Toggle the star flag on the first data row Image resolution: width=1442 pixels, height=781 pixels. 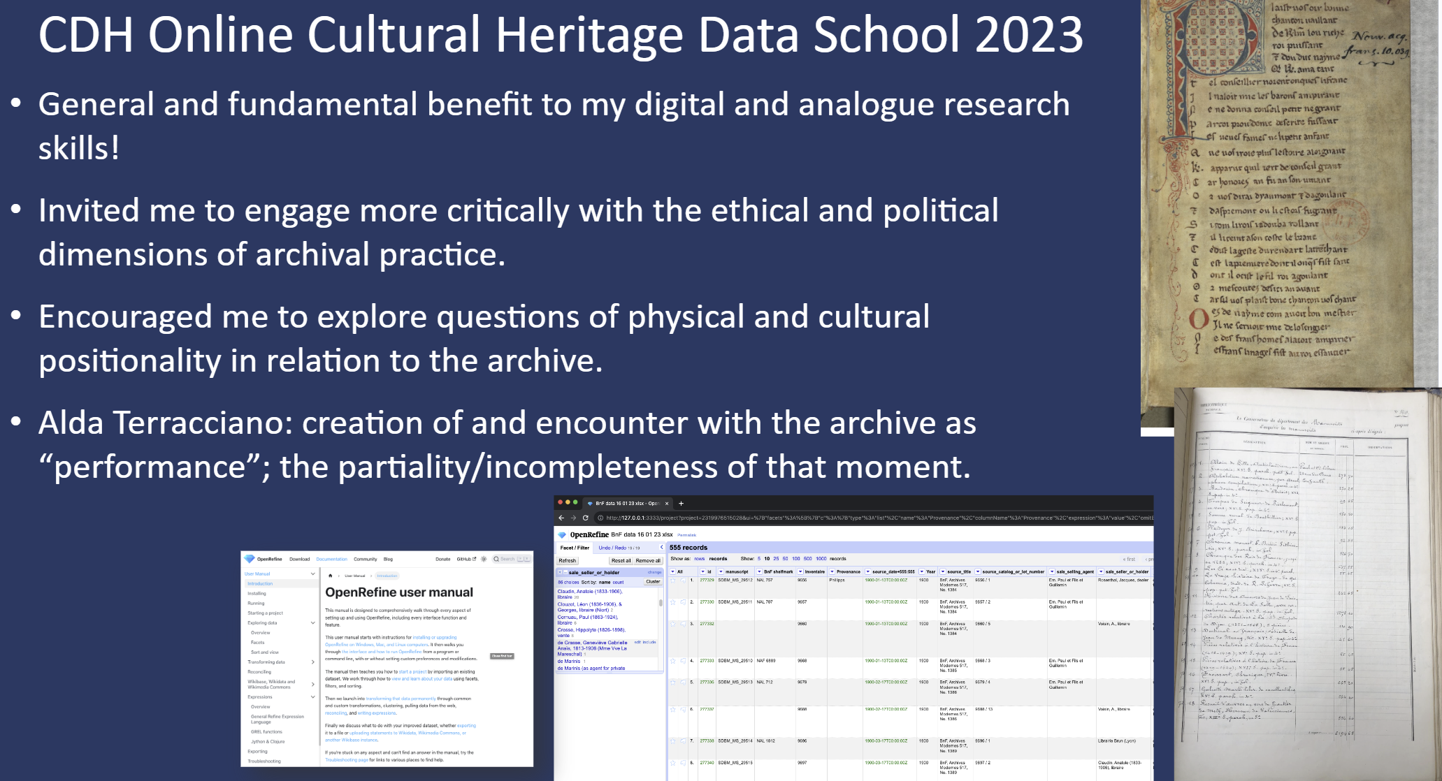[x=673, y=581]
